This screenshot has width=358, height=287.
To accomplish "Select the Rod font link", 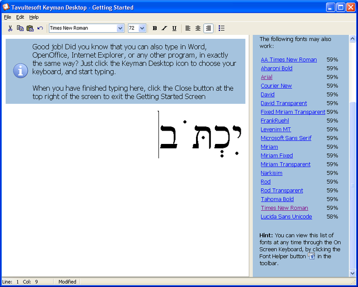I will (x=265, y=182).
